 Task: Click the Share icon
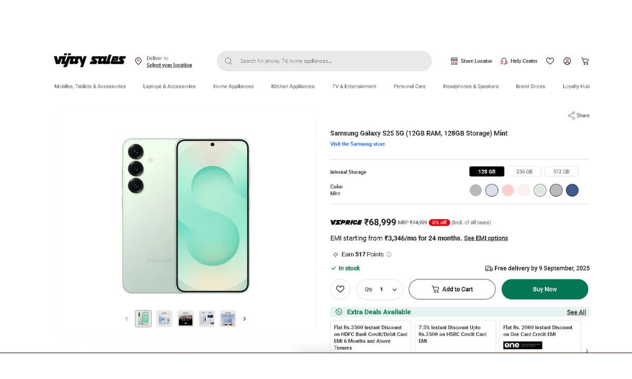pos(571,116)
